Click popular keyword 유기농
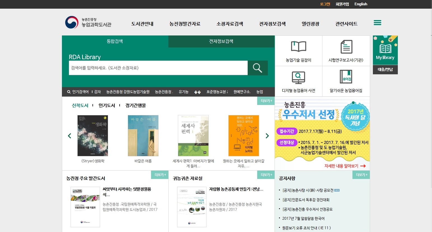 click(184, 92)
